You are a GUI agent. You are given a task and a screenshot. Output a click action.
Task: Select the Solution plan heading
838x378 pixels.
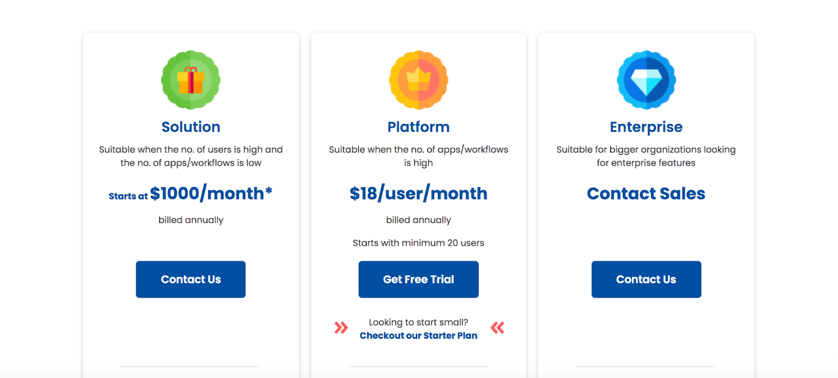pos(191,127)
